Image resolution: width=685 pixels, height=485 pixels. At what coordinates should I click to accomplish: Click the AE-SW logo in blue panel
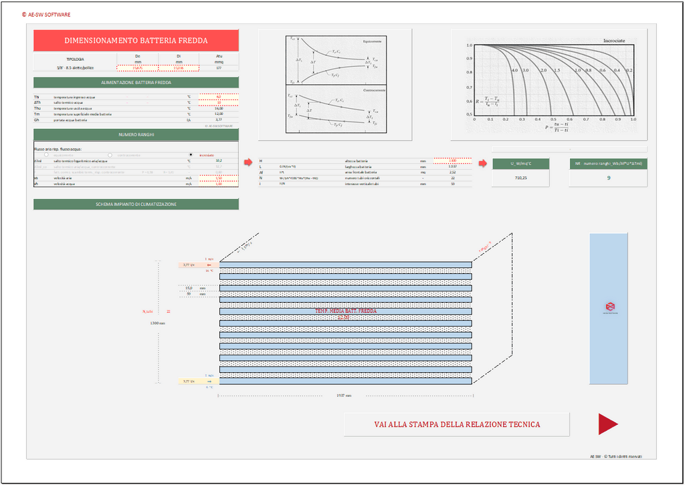(x=609, y=308)
